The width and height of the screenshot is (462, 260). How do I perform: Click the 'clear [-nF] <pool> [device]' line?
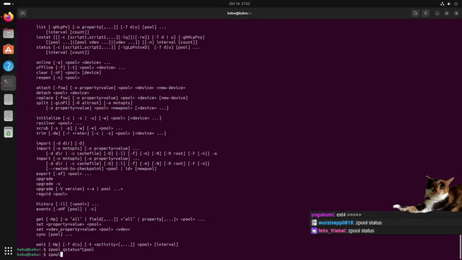pyautogui.click(x=69, y=72)
